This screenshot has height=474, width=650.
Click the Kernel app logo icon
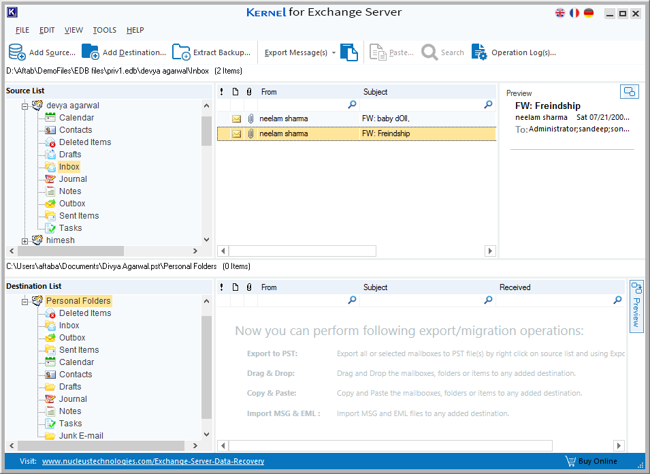[x=12, y=12]
